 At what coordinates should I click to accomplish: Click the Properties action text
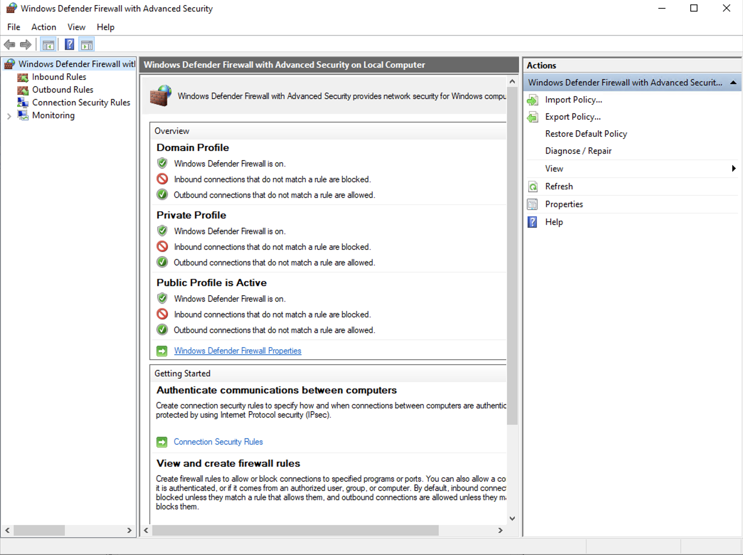coord(564,204)
